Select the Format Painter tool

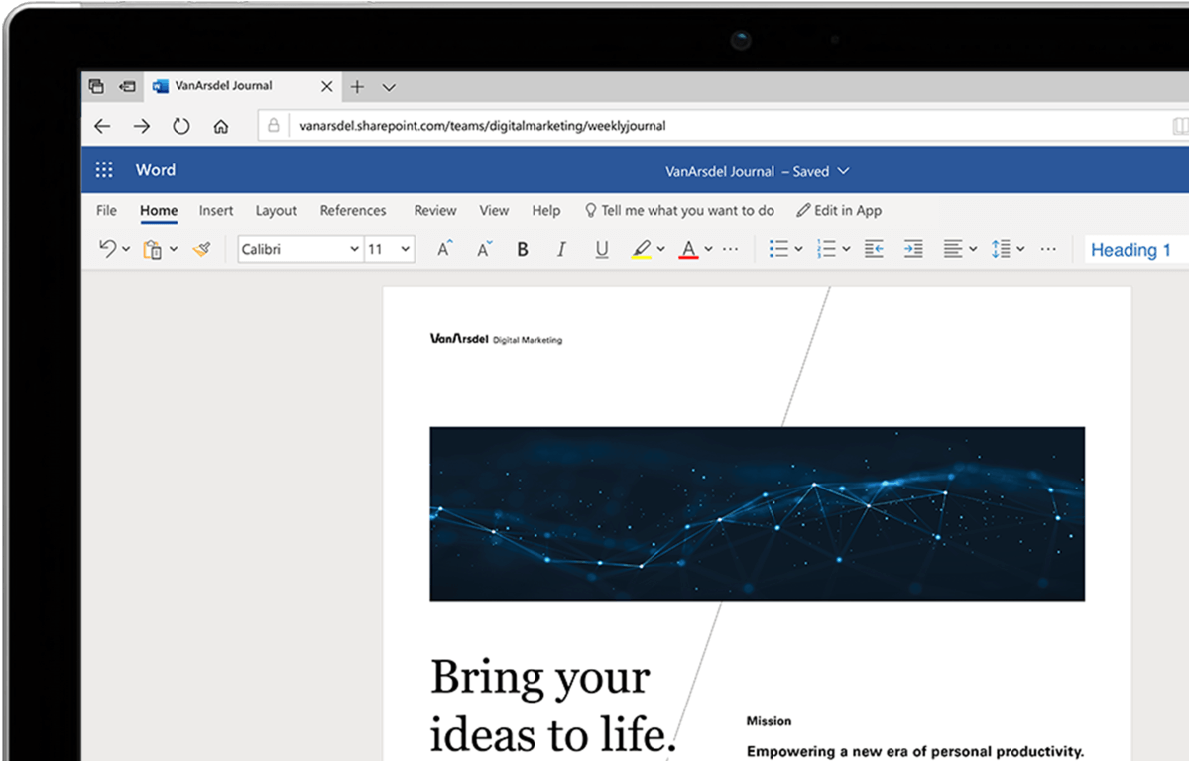(x=202, y=249)
